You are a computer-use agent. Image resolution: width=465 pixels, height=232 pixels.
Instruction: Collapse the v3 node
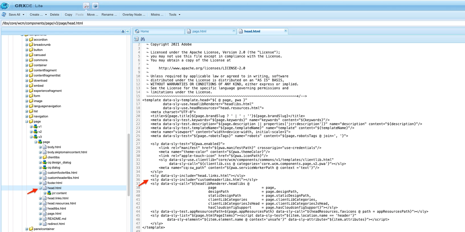31,137
